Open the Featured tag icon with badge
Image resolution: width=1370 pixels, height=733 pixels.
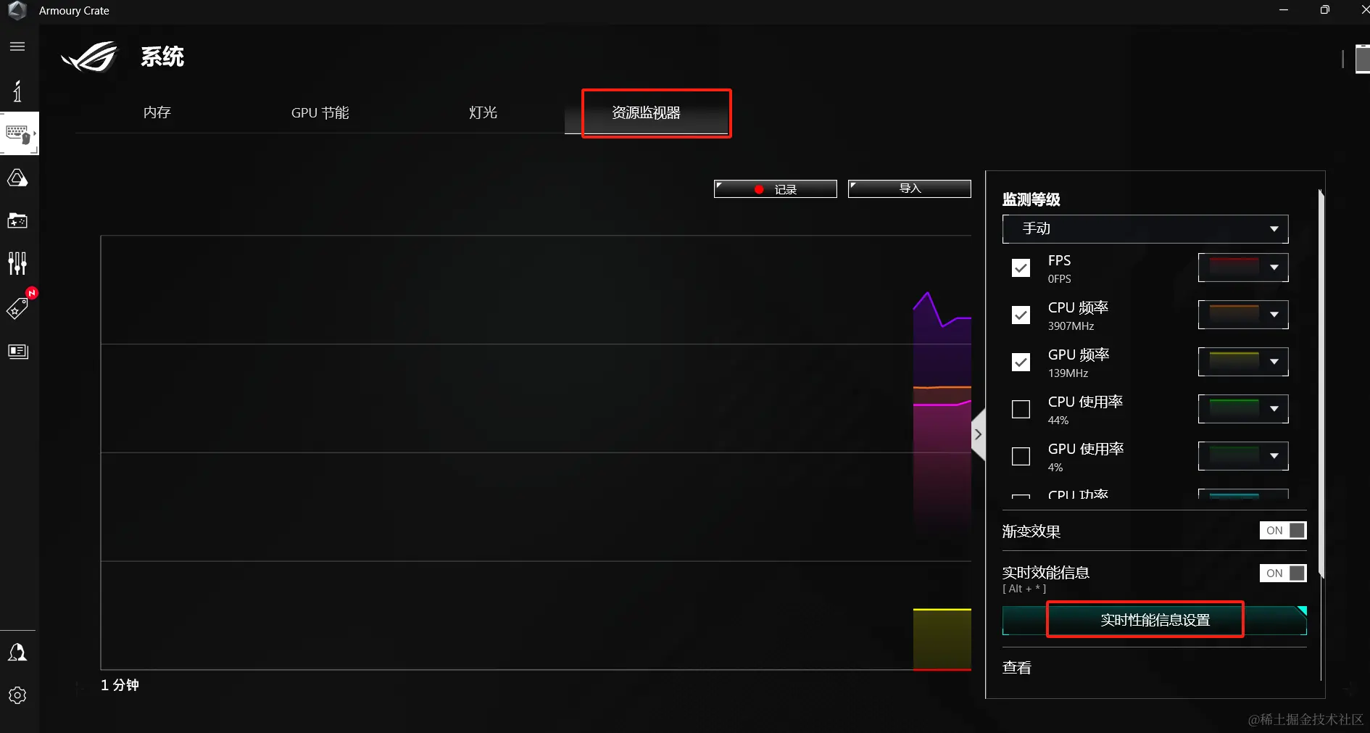pos(18,307)
